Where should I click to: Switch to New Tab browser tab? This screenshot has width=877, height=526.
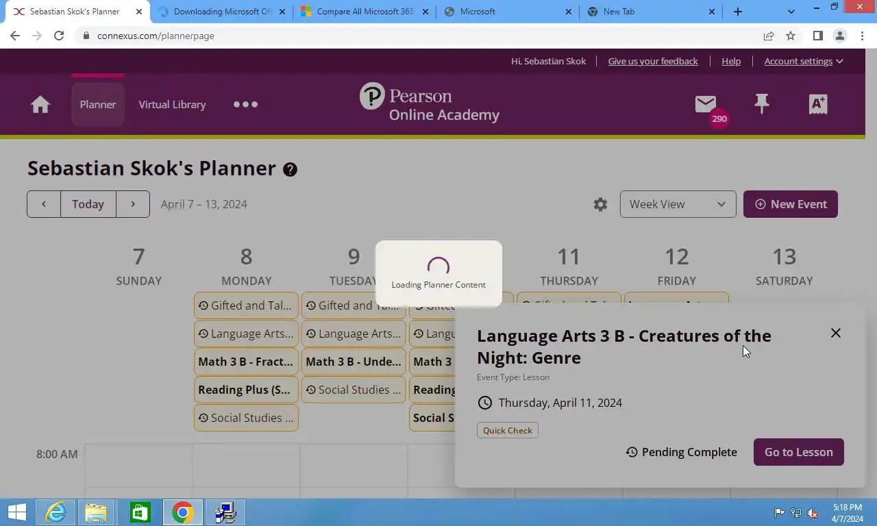coord(651,12)
